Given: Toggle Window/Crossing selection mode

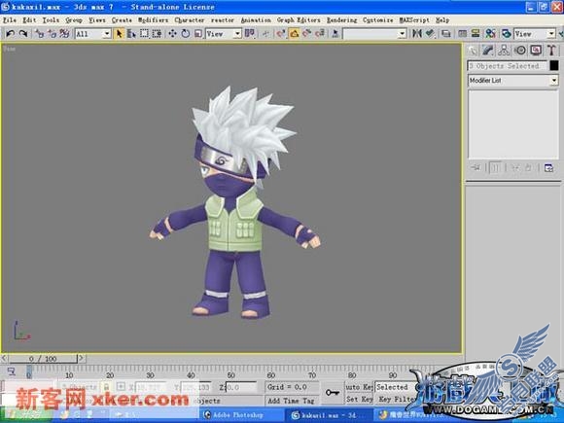Looking at the screenshot, I should click(x=157, y=34).
